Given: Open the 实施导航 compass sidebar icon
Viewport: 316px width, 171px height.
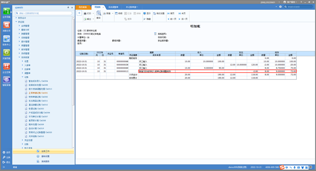Looking at the screenshot, I should (x=7, y=53).
